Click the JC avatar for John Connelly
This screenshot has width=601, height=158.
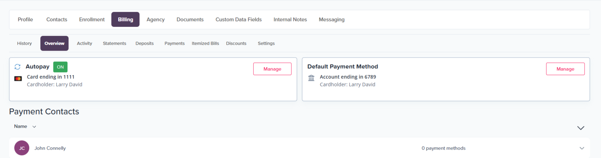tap(22, 148)
